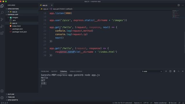The image size is (185, 104).
Task: Click the errors and warnings status item
Action: tap(4, 103)
